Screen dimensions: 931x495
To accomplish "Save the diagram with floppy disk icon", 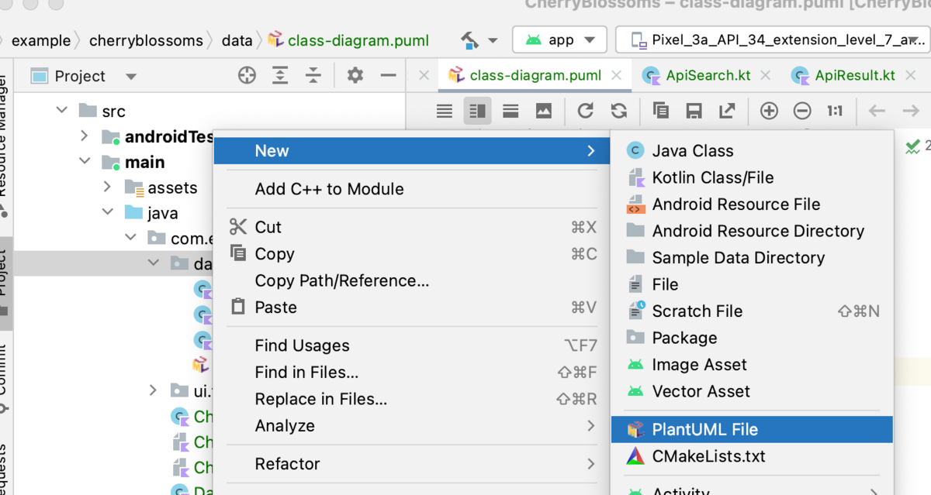I will point(694,111).
